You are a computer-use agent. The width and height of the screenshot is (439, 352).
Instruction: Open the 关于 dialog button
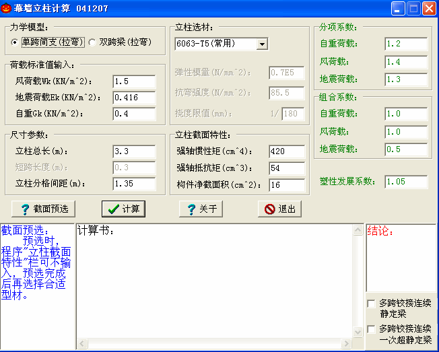click(x=201, y=209)
